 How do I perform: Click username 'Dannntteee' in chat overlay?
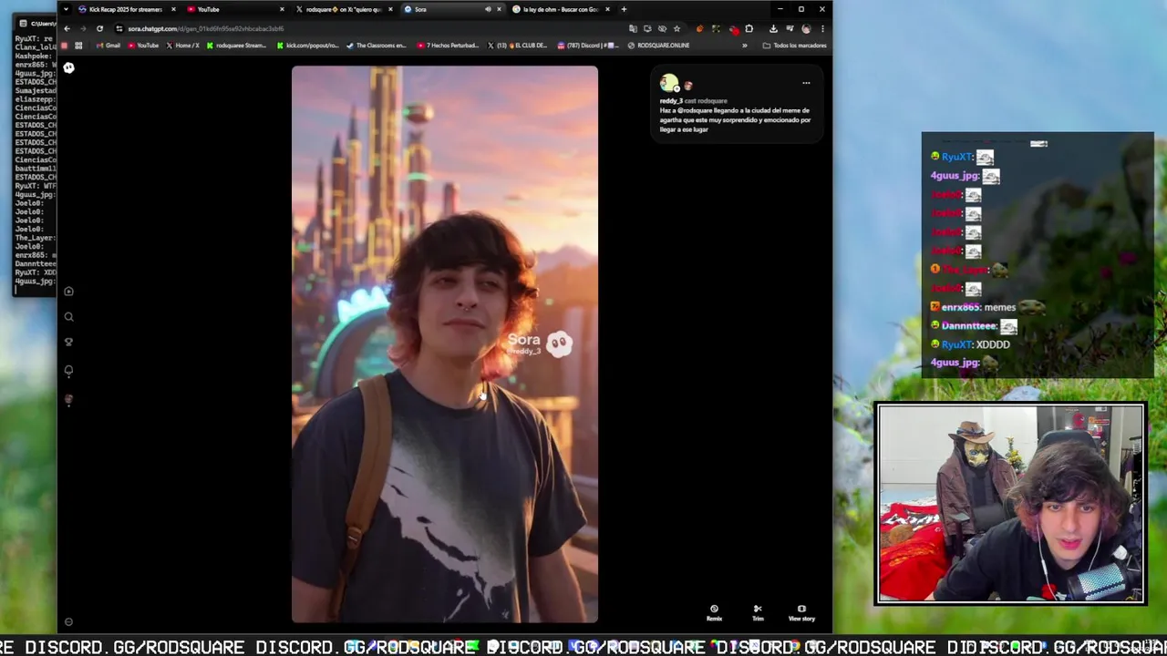click(968, 325)
